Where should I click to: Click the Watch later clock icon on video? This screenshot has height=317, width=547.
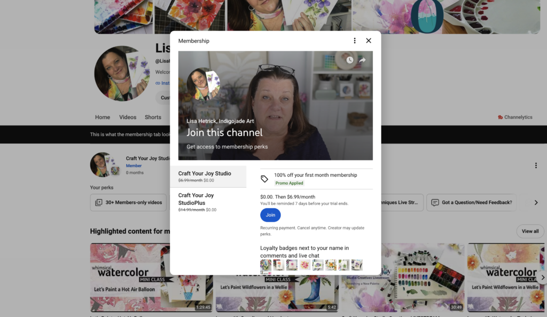349,60
